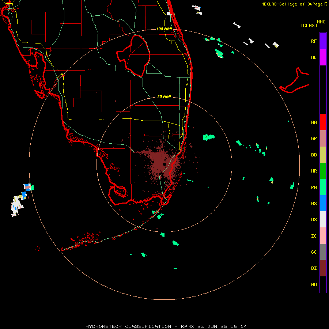Click the ND black legend swatch
This screenshot has height=329, width=329.
pos(323,284)
